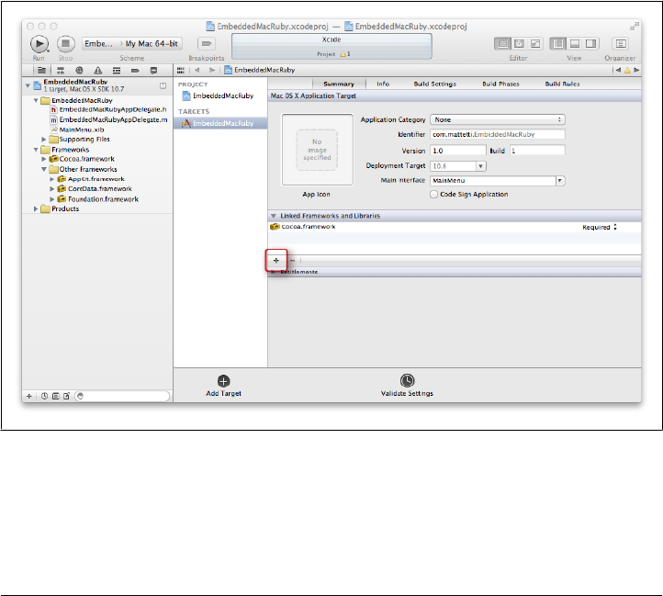Switch to the Summary tab
Screen dimensions: 663x596
(x=339, y=84)
